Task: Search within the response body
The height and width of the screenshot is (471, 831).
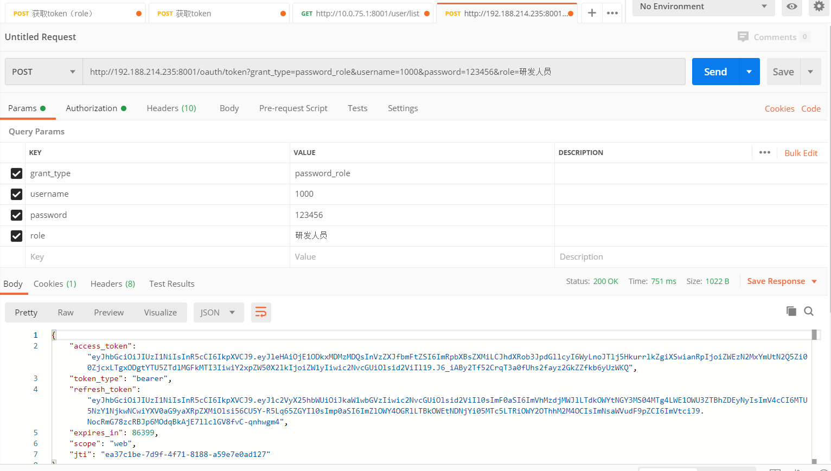Action: [809, 311]
